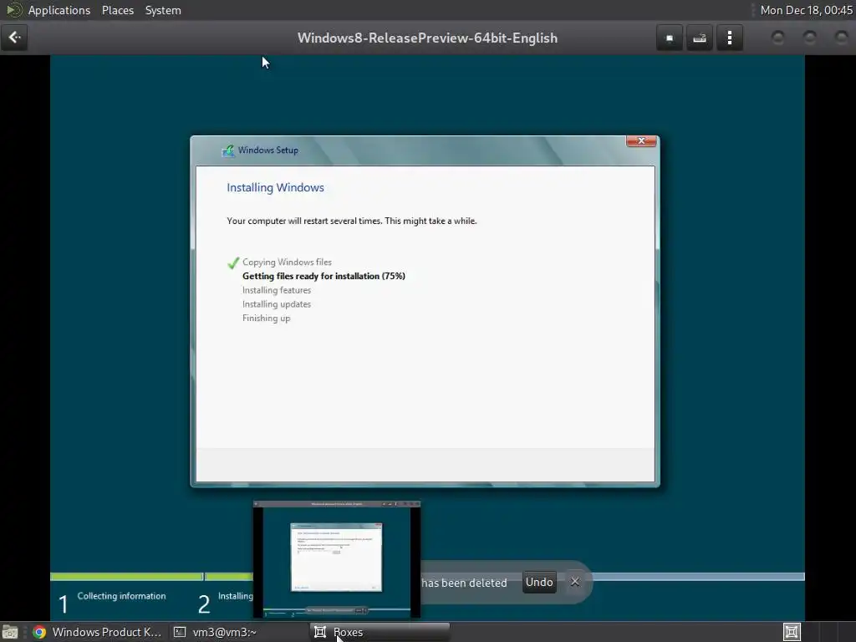The image size is (856, 642).
Task: Click the 'Installing Windows' heading
Action: (275, 187)
